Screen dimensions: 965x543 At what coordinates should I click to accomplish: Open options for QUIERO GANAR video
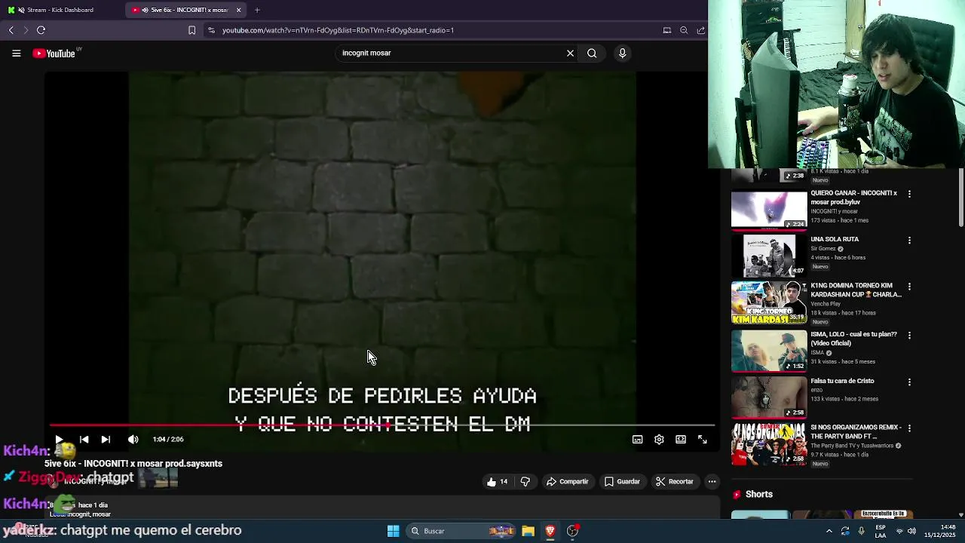[909, 194]
